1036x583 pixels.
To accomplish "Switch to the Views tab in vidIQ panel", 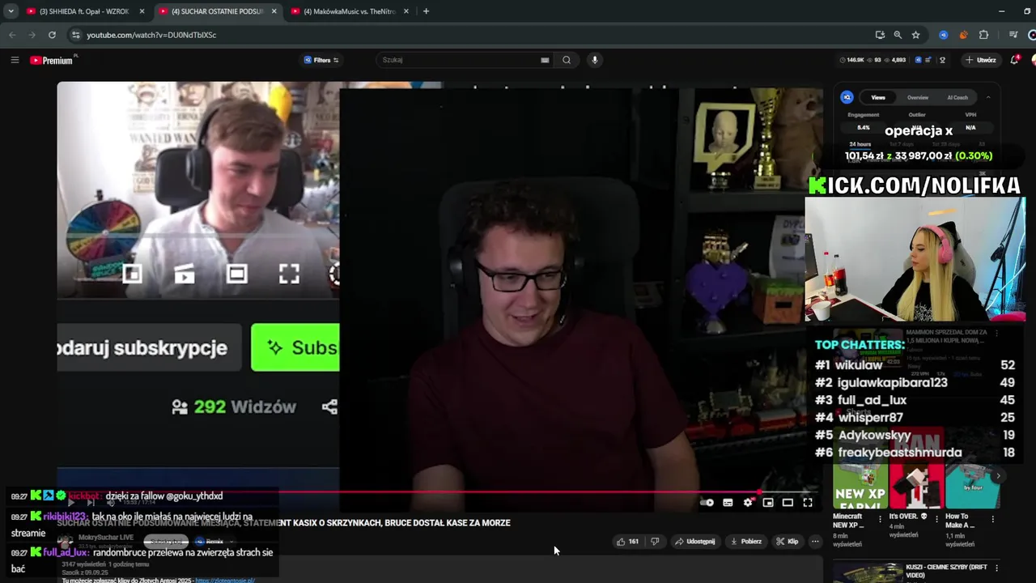I will coord(878,97).
